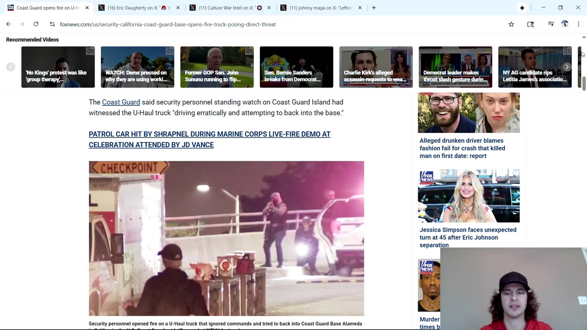The width and height of the screenshot is (587, 330).
Task: Go back to the previous page
Action: (x=8, y=24)
